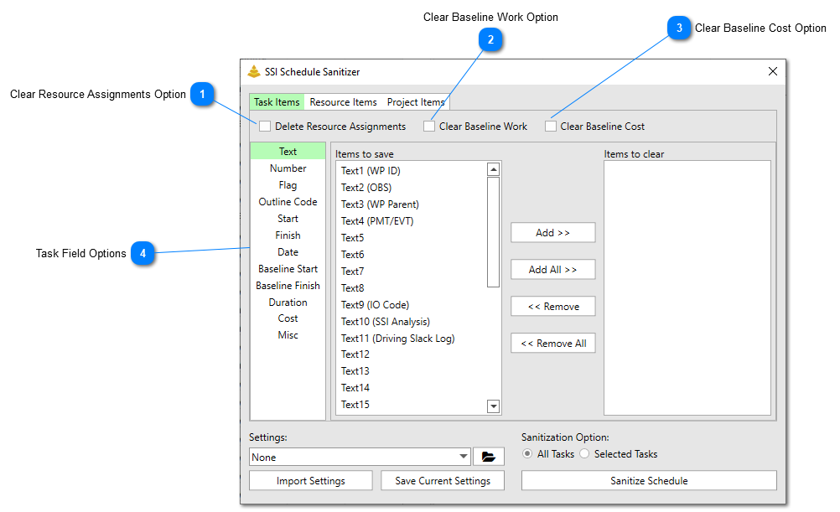840x512 pixels.
Task: Enable Delete Resource Assignments checkbox
Action: (x=265, y=127)
